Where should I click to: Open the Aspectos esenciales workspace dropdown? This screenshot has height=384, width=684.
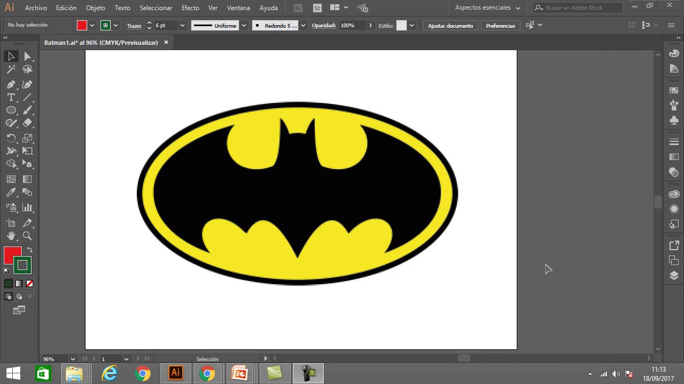coord(487,8)
